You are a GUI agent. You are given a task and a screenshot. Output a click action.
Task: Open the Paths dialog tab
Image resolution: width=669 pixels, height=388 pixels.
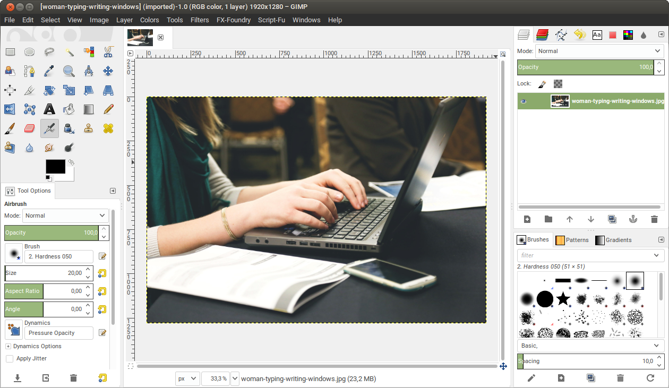coord(561,34)
